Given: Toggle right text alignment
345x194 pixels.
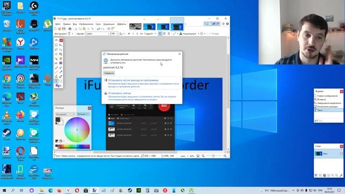Looking at the screenshot, I should pos(169,33).
